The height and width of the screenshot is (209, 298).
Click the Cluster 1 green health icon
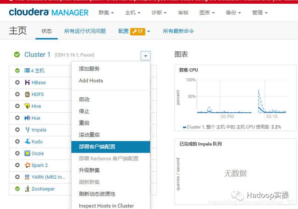(x=17, y=55)
